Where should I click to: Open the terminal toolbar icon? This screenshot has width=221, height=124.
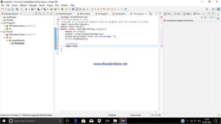pos(17,9)
